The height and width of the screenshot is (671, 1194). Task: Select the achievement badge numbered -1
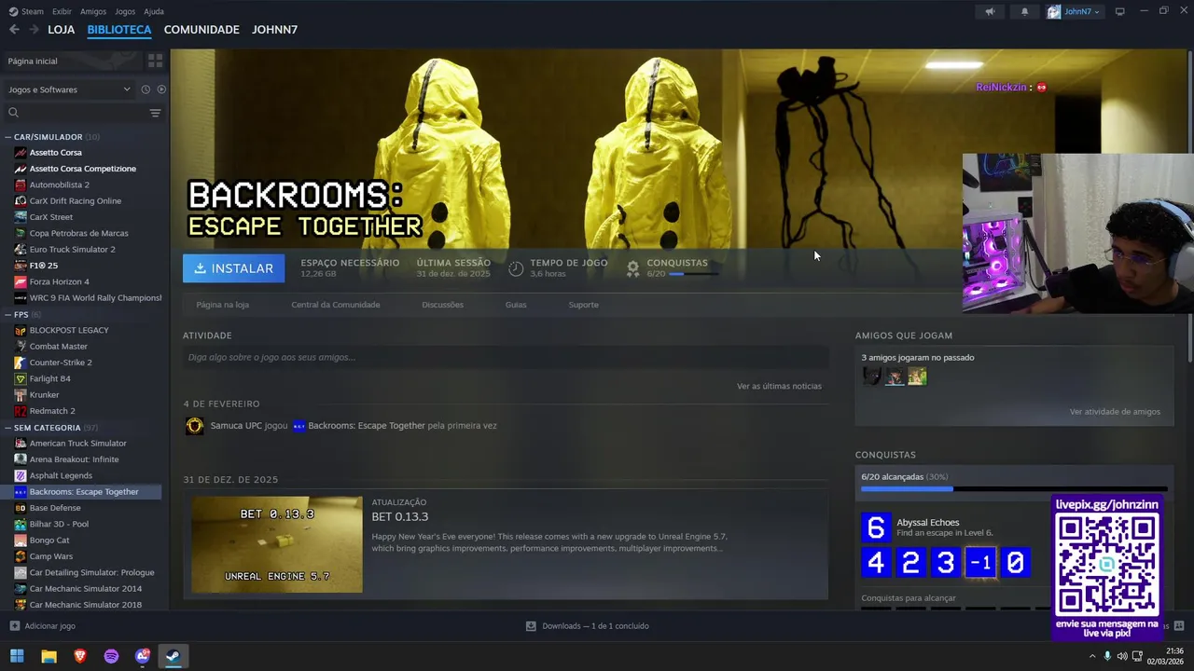click(x=980, y=562)
